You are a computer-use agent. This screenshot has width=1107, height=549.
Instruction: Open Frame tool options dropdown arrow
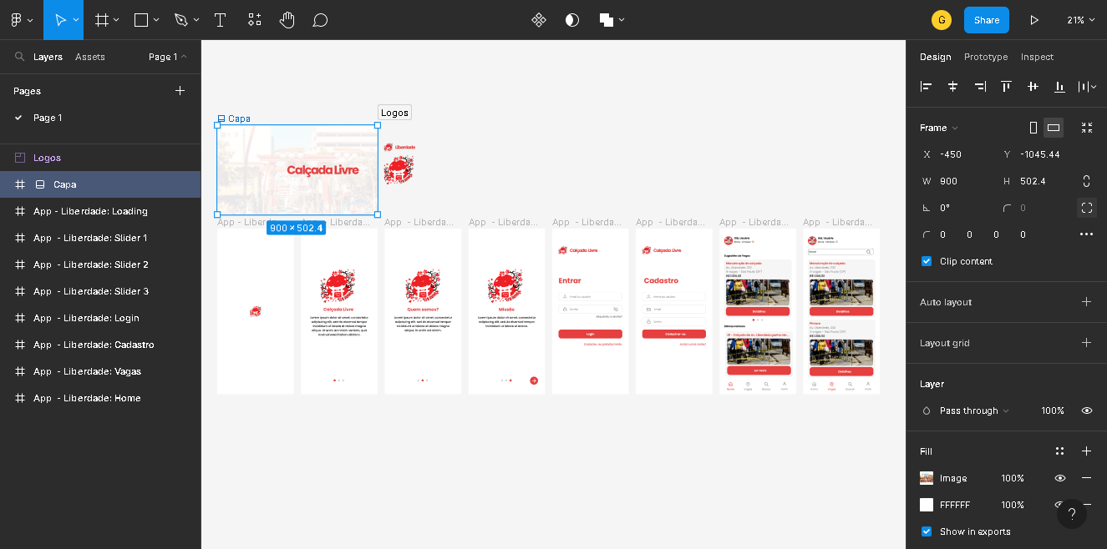click(x=116, y=20)
